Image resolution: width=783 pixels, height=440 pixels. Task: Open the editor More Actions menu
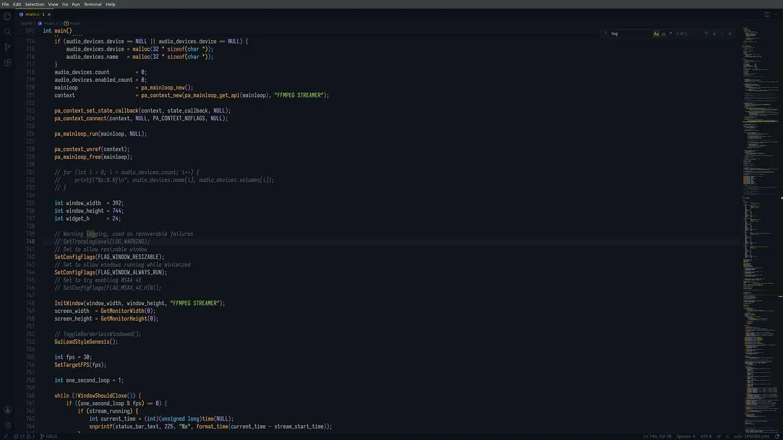click(776, 14)
